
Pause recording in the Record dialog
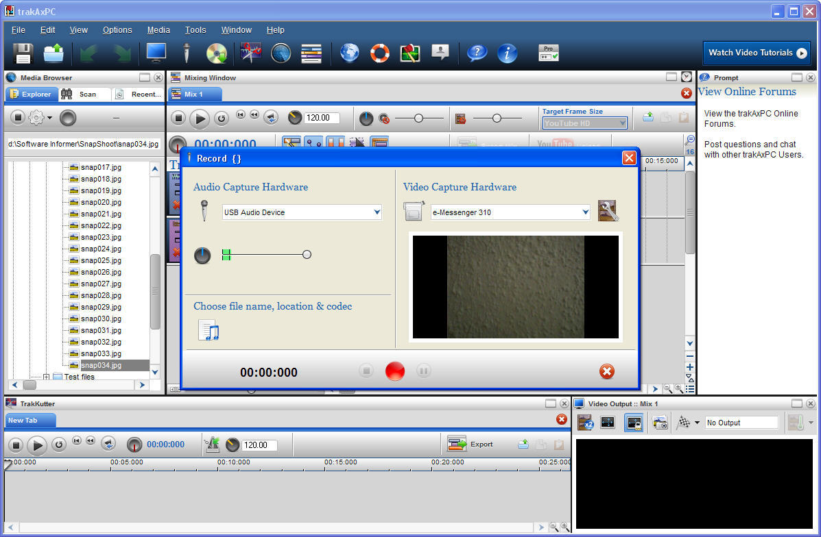point(424,371)
